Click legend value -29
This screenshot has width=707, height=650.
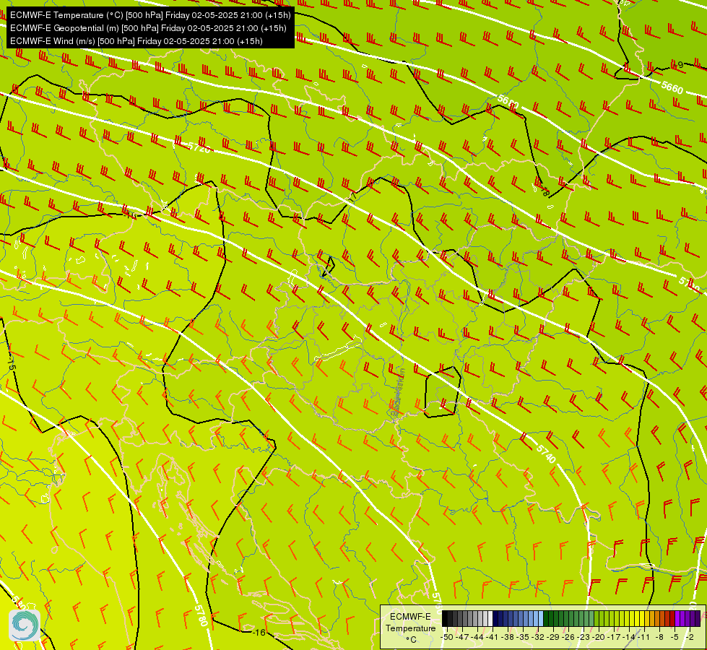tap(552, 638)
